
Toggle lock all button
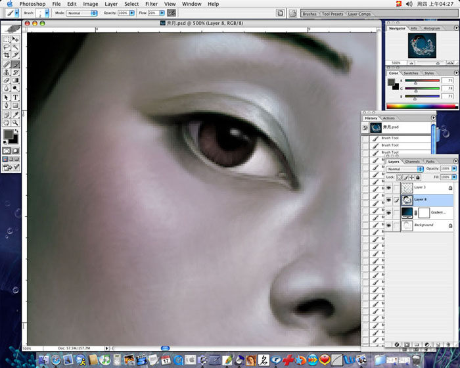coord(418,177)
